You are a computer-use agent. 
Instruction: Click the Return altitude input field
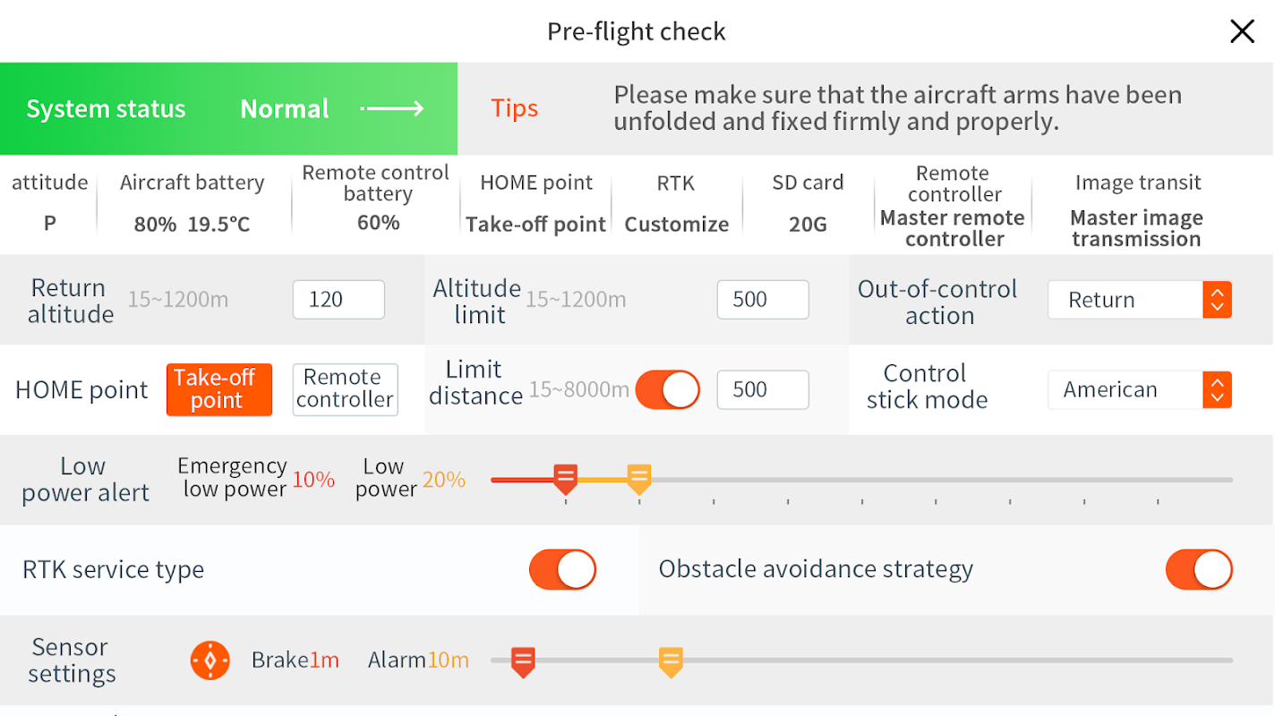(x=338, y=300)
